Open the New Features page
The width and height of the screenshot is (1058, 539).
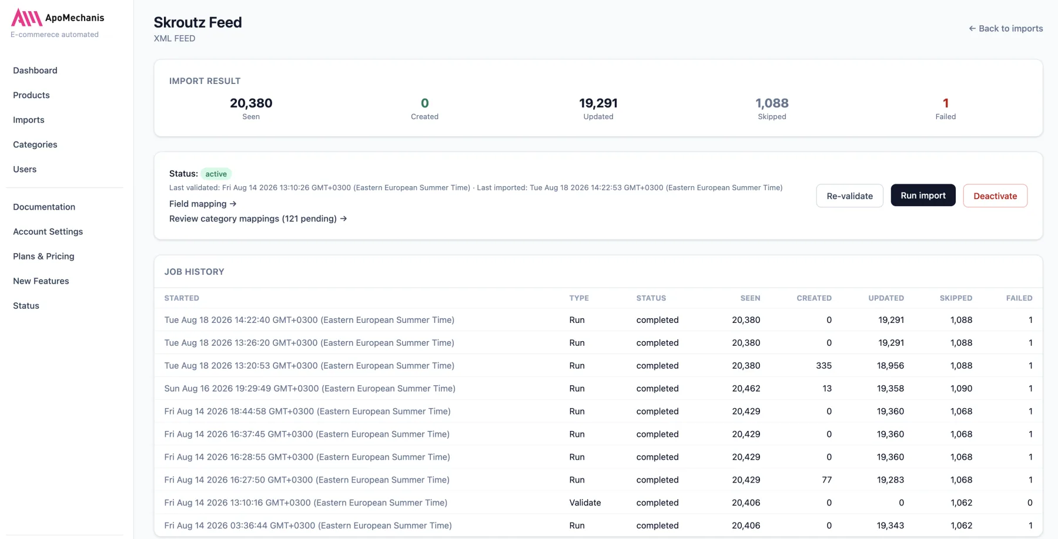coord(41,281)
